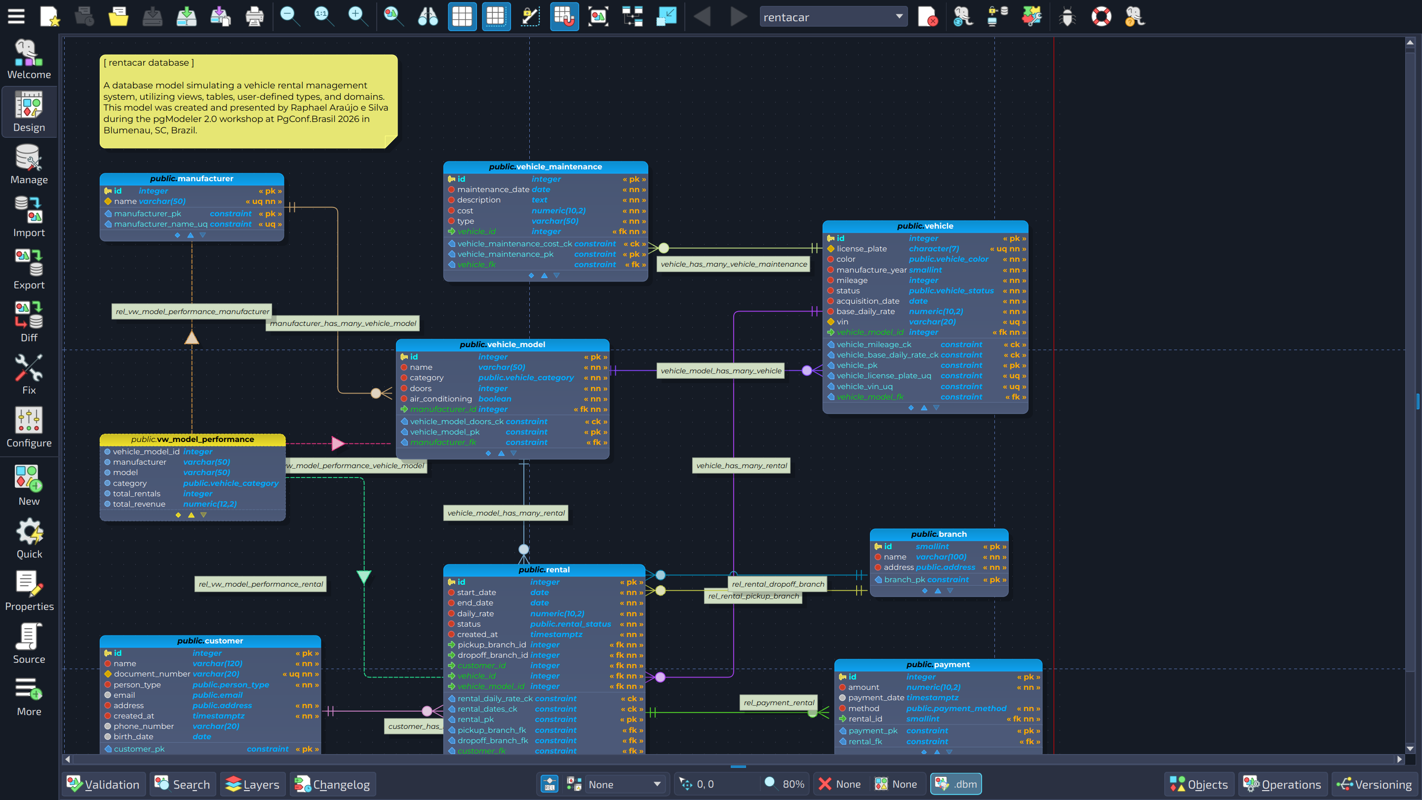This screenshot has height=800, width=1422.
Task: Close the current model with red X page
Action: click(927, 17)
